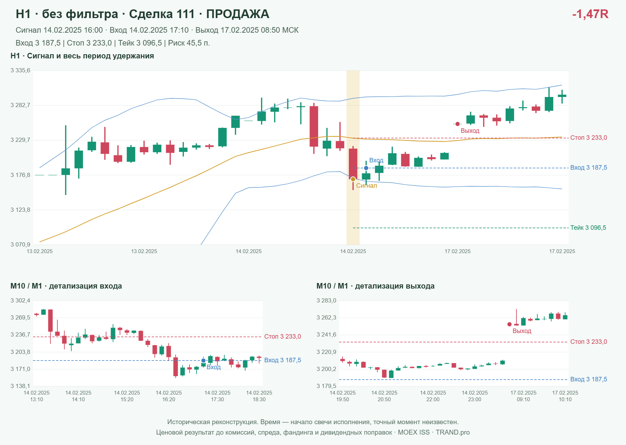Click entry chart y-axis value 3 302,4

click(x=20, y=301)
